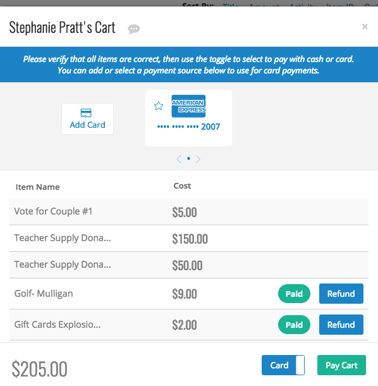This screenshot has width=378, height=386.
Task: Click the card number ending in 2007
Action: point(188,127)
